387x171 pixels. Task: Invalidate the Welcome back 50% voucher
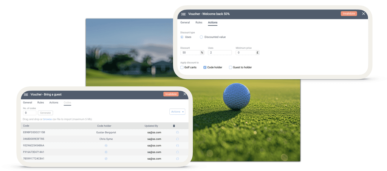coord(349,14)
